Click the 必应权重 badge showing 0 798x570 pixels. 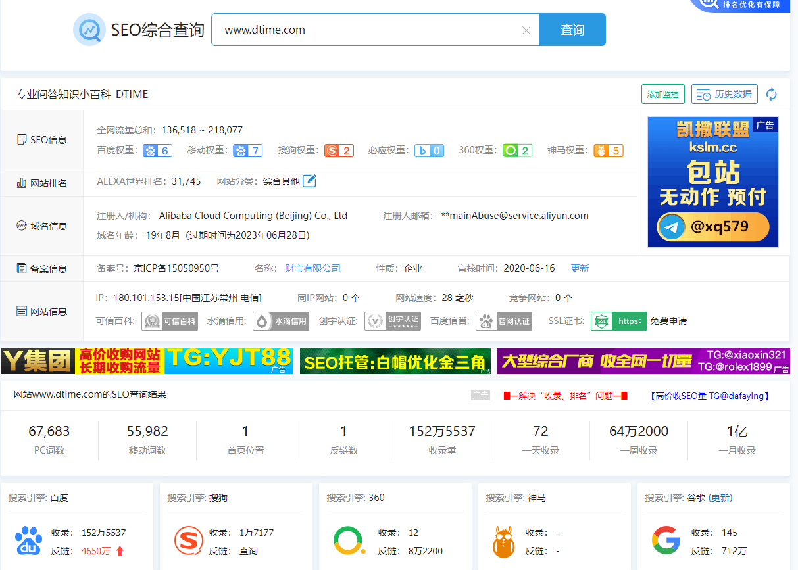(x=429, y=151)
